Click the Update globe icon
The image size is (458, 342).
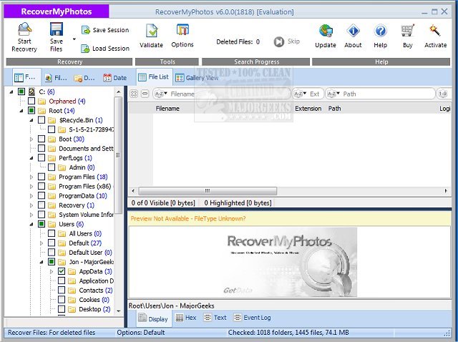coord(326,30)
